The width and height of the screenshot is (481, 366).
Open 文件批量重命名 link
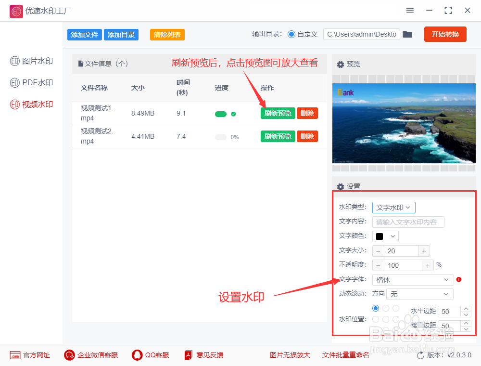[345, 355]
